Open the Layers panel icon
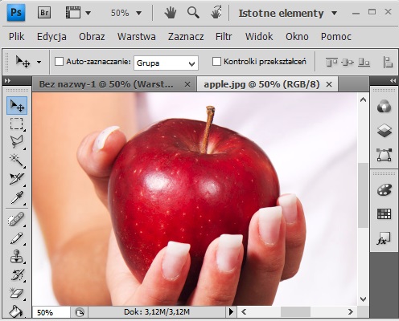The width and height of the screenshot is (399, 321). click(384, 131)
